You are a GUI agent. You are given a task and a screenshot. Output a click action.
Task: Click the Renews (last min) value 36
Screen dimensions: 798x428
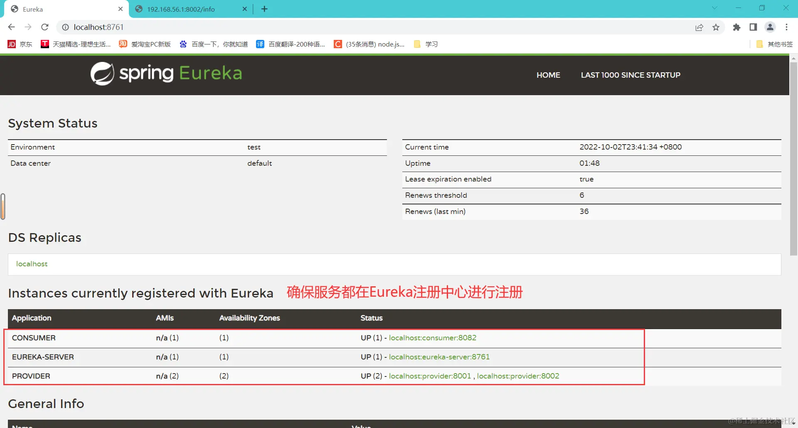[584, 212]
